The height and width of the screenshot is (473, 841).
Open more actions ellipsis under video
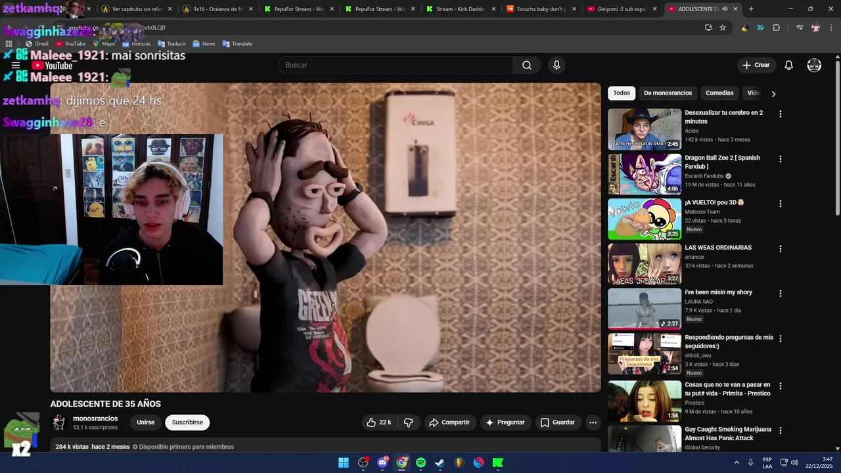pos(593,422)
